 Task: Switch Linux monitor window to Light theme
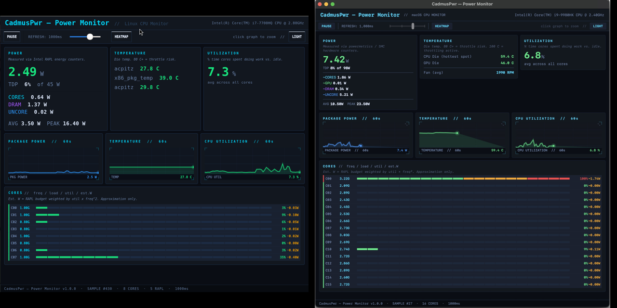[x=297, y=37]
